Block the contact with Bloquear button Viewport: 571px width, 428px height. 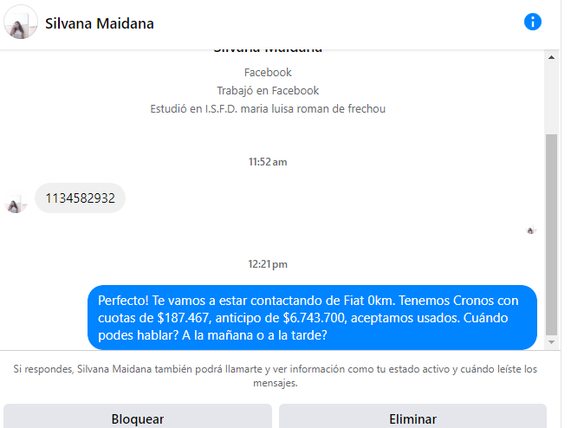[x=138, y=417]
